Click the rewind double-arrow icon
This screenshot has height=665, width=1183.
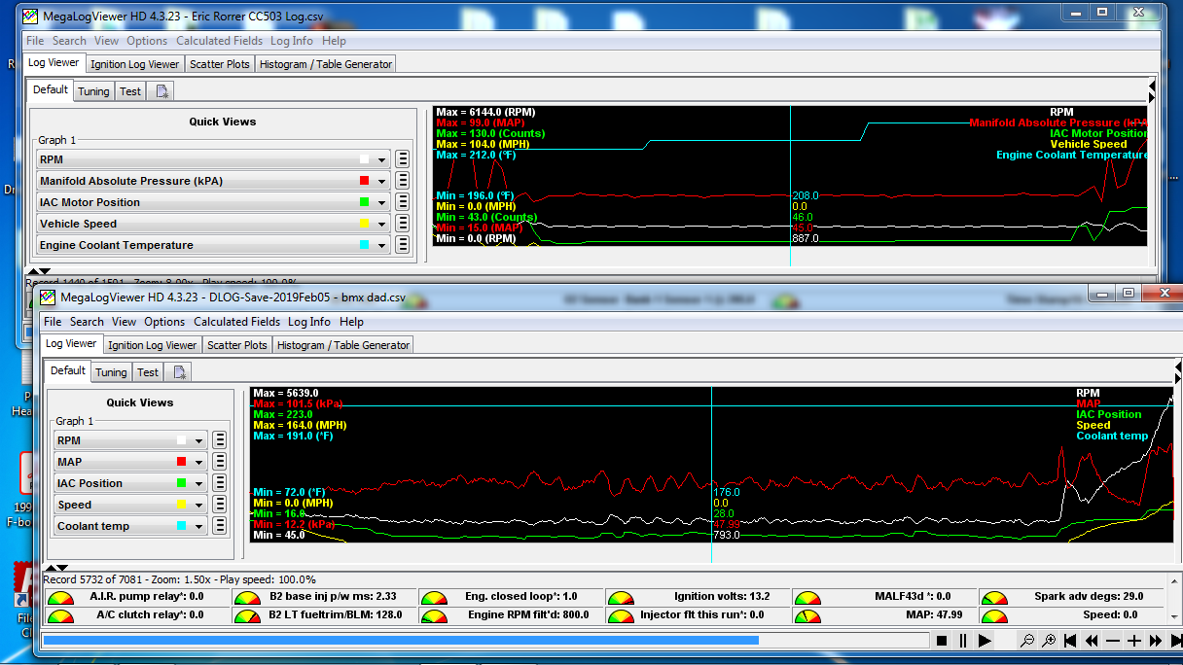pos(1092,641)
